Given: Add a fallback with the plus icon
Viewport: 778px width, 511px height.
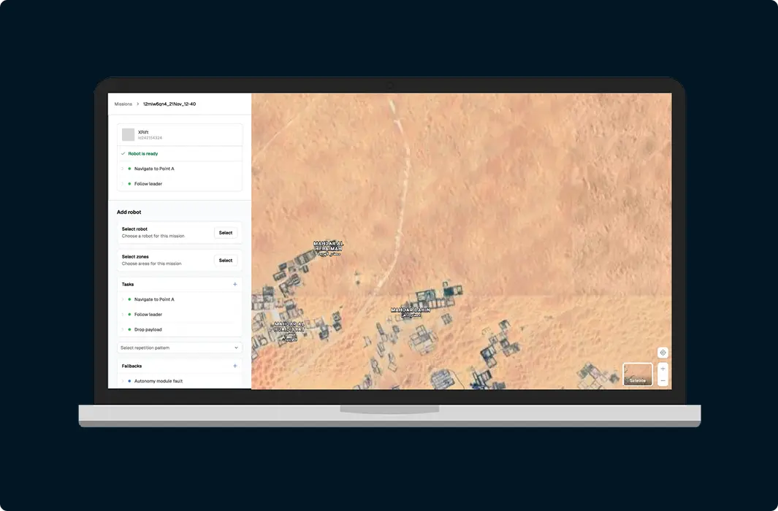Looking at the screenshot, I should 235,366.
